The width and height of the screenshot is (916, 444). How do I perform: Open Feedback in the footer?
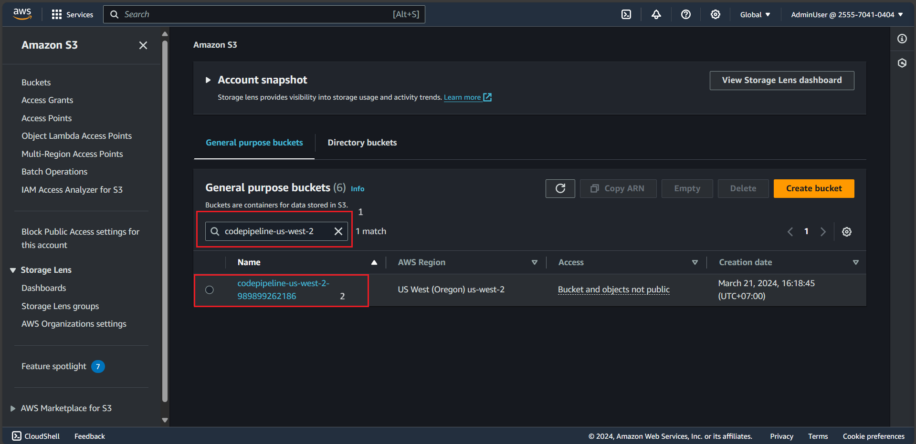90,436
